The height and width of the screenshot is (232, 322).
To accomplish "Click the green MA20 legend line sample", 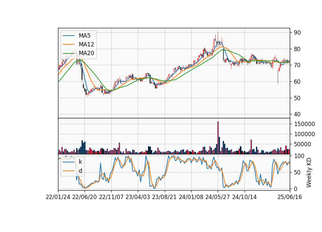I will click(68, 53).
